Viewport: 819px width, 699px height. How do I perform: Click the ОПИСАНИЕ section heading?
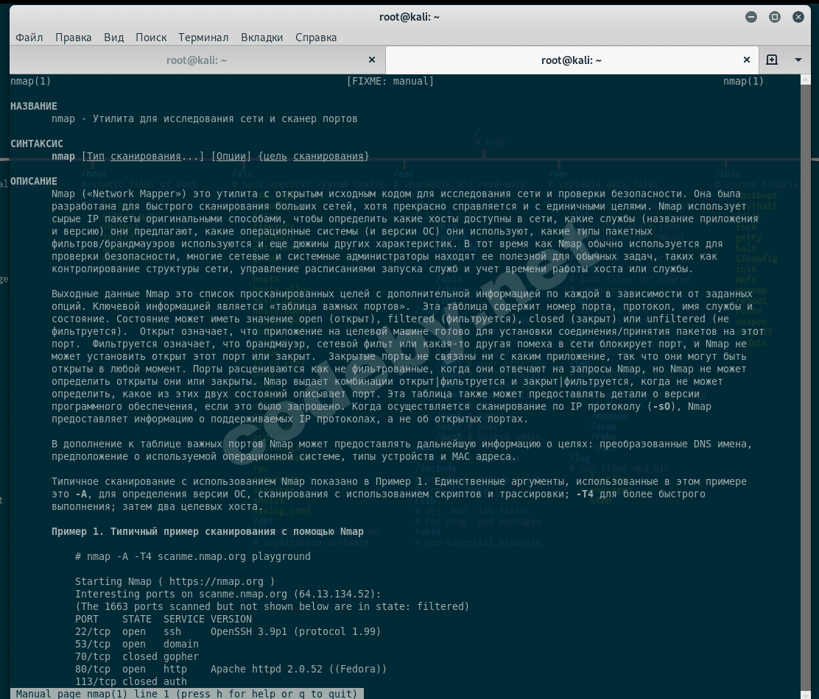click(x=34, y=182)
